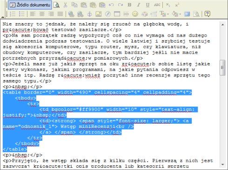Viewport: 228px width, 170px height.
Task: Click the scrollbar down arrow
Action: [x=223, y=164]
